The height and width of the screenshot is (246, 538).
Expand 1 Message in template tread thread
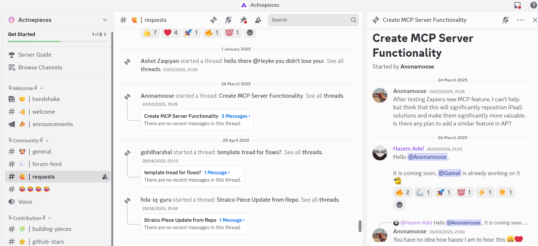pos(217,172)
